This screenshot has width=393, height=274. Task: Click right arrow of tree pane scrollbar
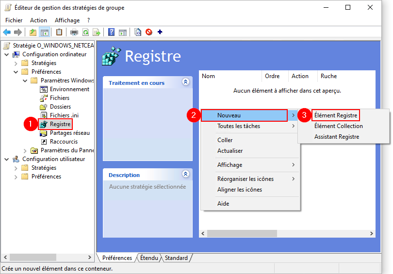click(89, 257)
